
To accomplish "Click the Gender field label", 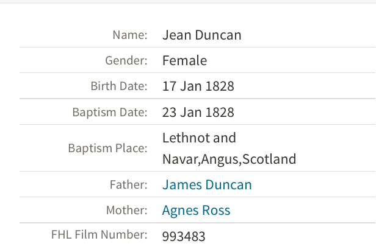I will [126, 60].
